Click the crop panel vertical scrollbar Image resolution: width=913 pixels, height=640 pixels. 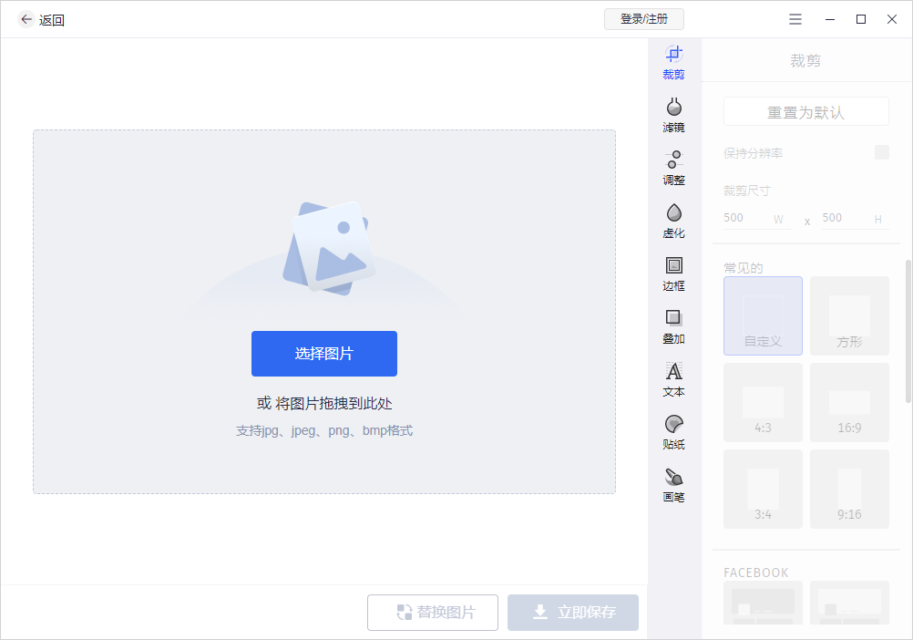(x=908, y=331)
